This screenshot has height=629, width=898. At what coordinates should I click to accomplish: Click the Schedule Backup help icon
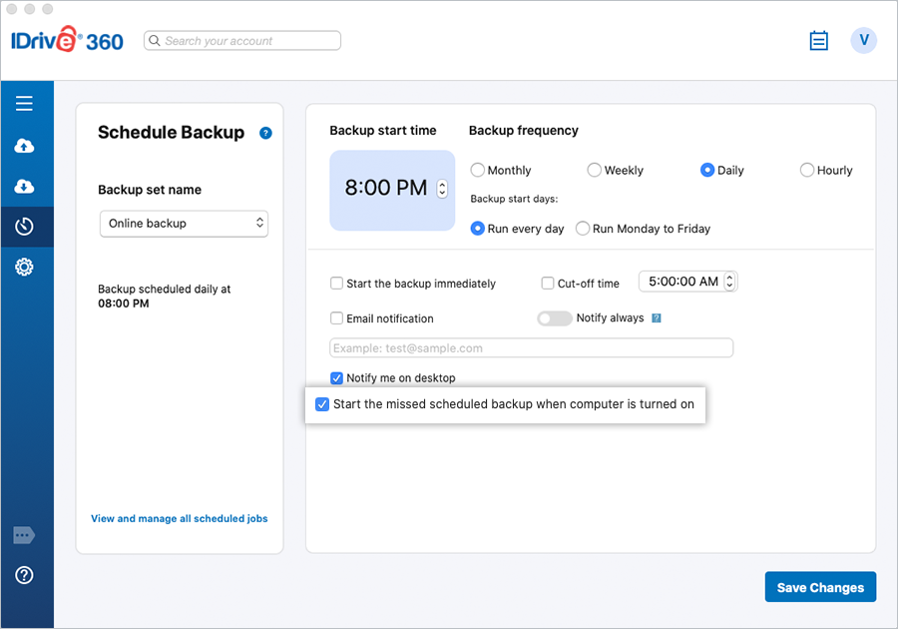[x=265, y=133]
